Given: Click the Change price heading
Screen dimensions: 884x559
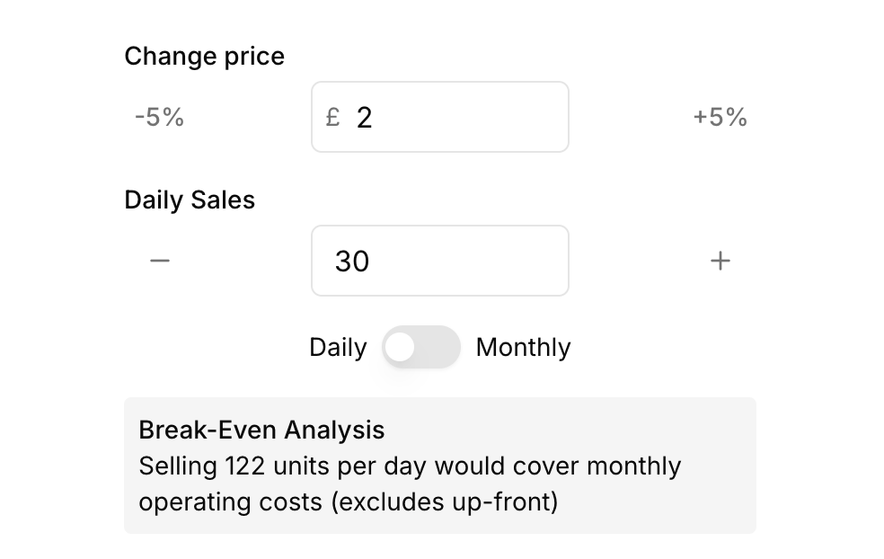Looking at the screenshot, I should [x=204, y=56].
